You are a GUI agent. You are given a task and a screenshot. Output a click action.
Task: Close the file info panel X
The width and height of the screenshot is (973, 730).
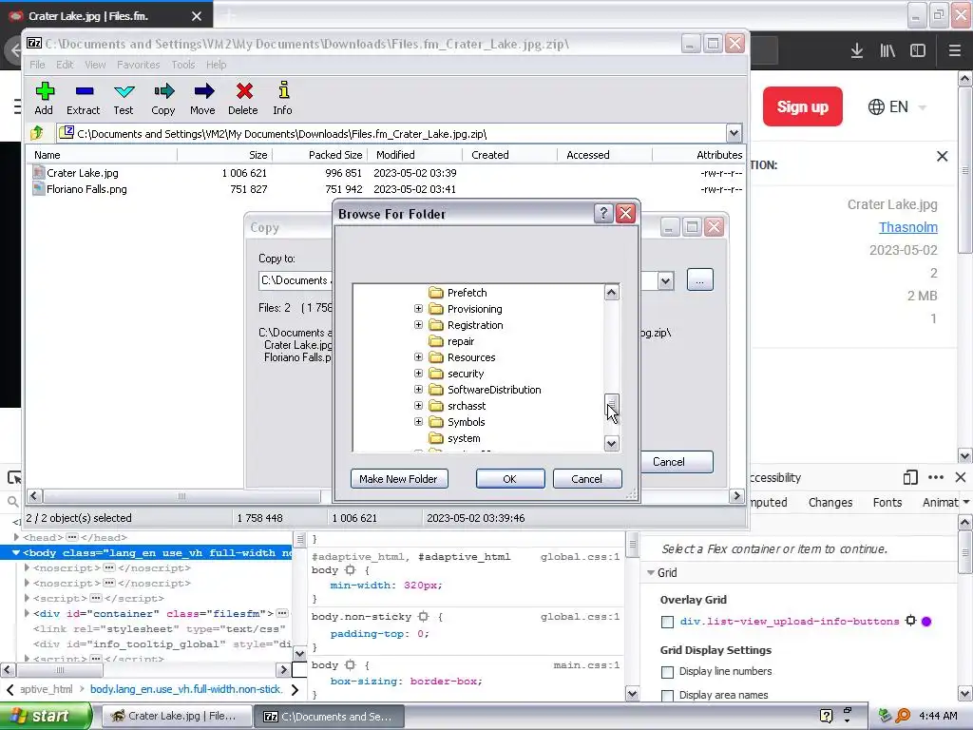(942, 157)
